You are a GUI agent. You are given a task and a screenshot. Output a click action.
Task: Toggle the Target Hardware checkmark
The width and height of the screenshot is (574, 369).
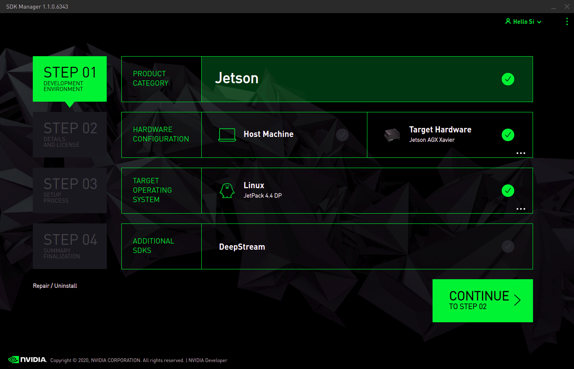508,135
